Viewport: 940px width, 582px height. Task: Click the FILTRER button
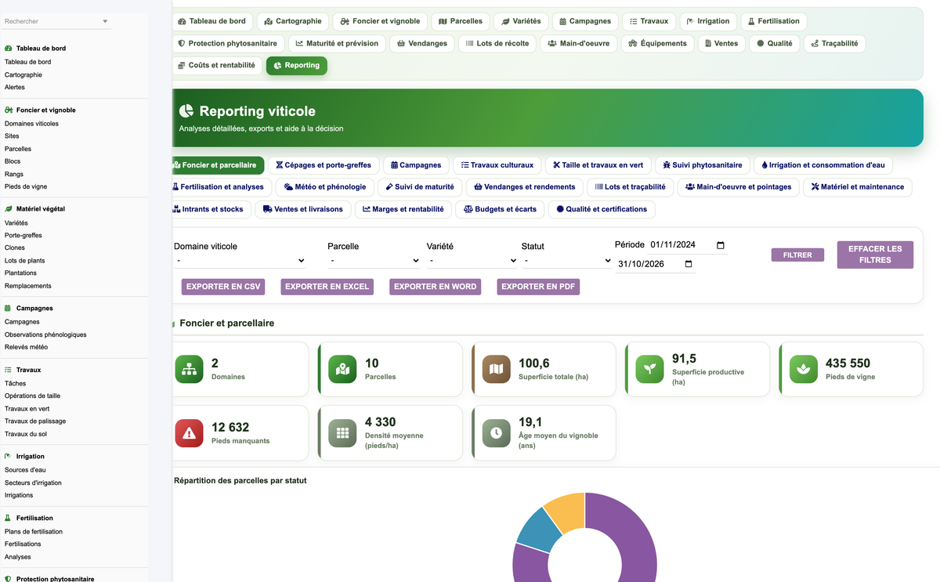pyautogui.click(x=797, y=255)
